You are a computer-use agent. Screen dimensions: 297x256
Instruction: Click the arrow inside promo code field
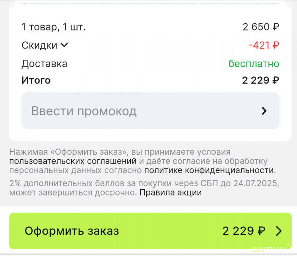264,111
